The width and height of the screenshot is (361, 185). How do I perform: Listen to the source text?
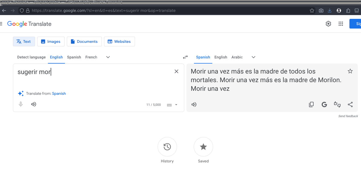34,104
